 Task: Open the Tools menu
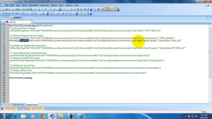click(61, 5)
